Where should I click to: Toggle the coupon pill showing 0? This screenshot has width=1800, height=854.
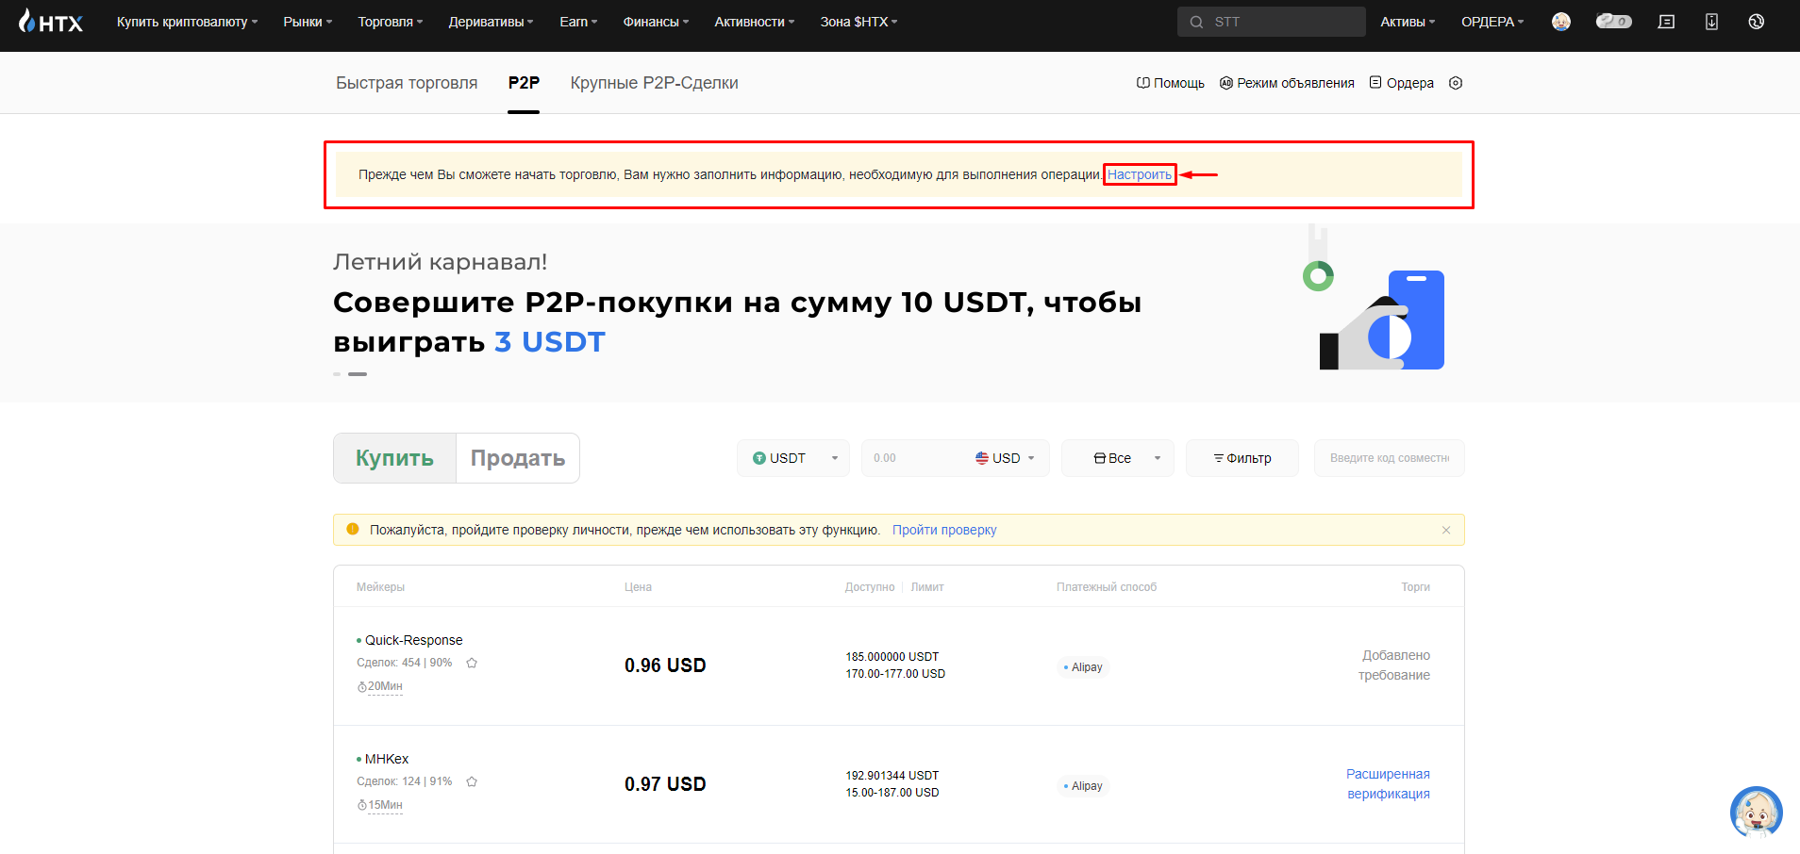(x=1613, y=22)
